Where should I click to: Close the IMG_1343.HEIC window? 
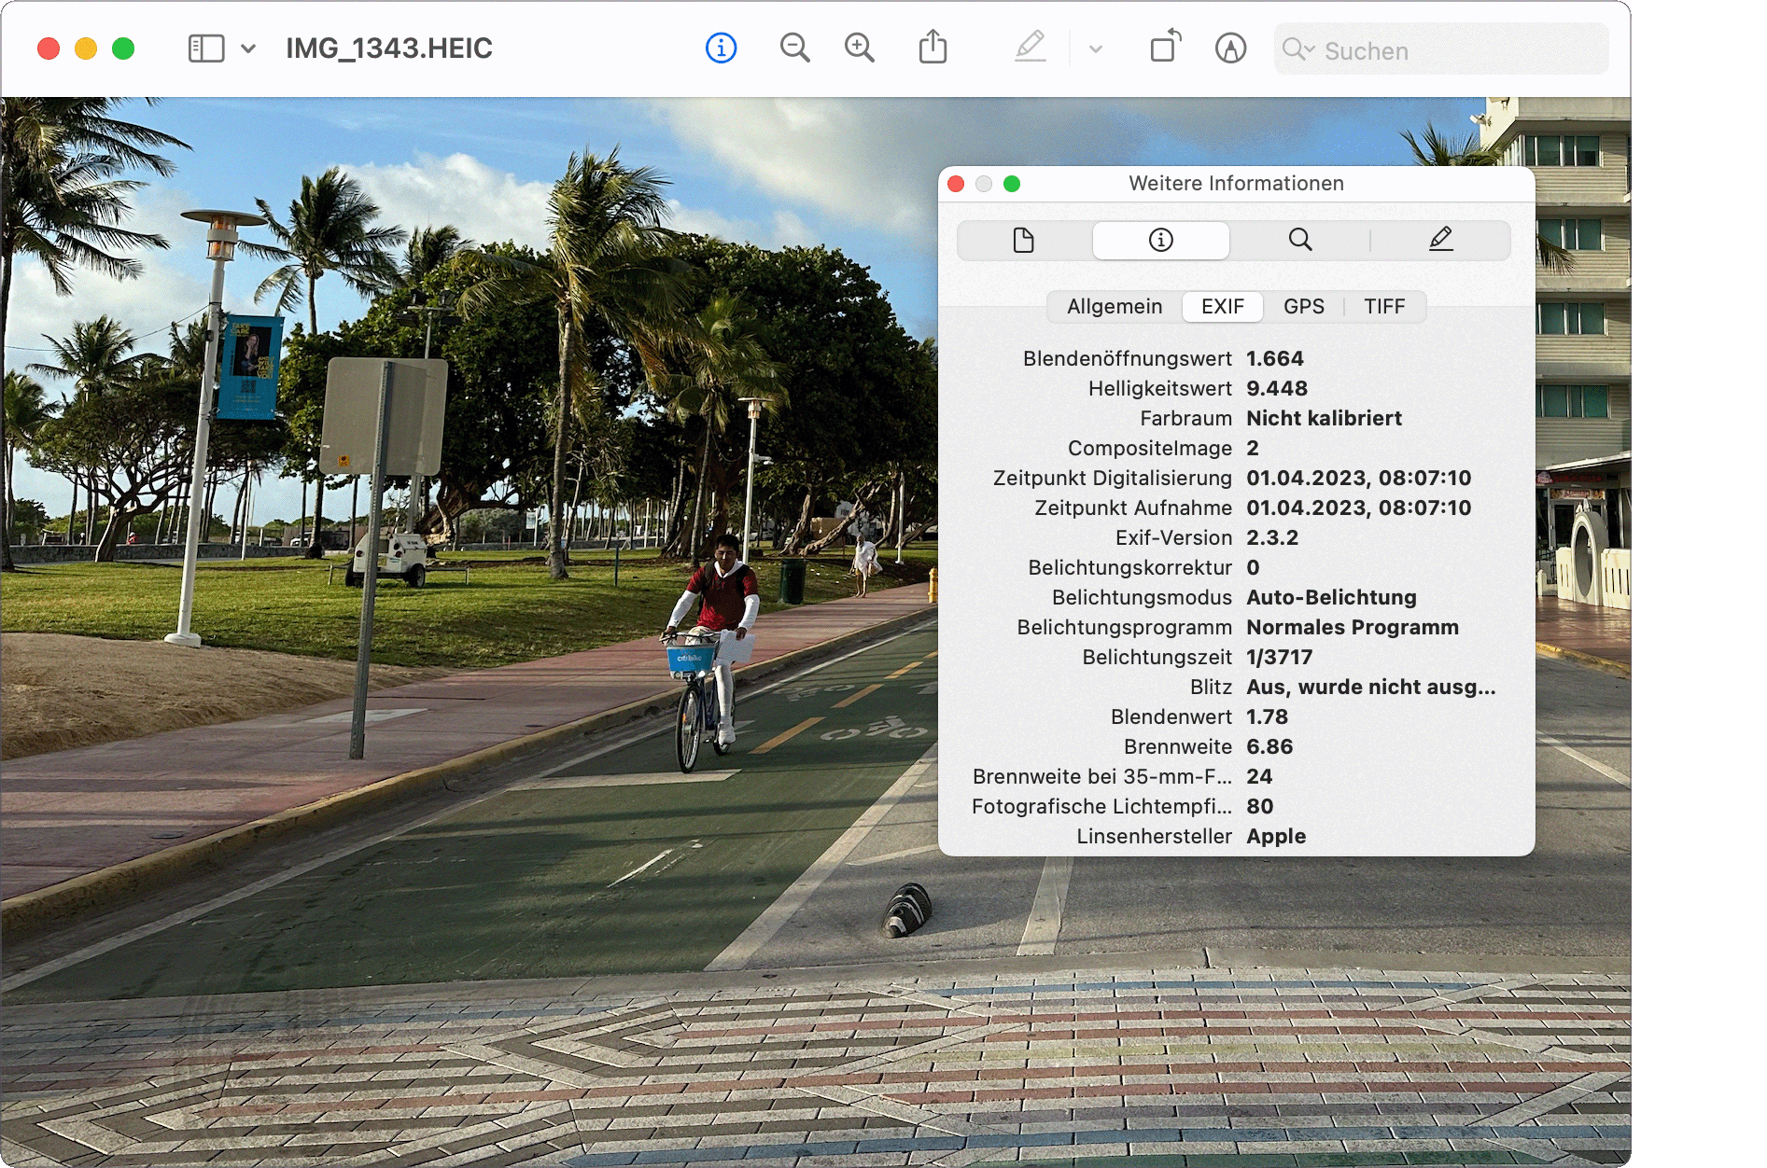[x=49, y=49]
